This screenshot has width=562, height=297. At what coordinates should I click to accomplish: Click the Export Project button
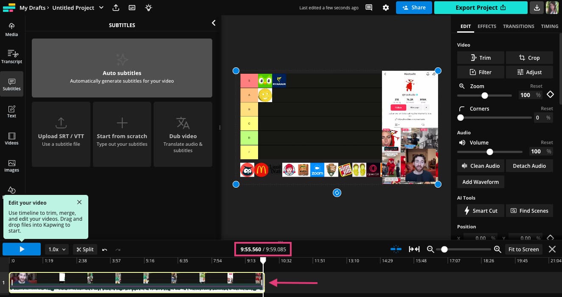pyautogui.click(x=481, y=8)
